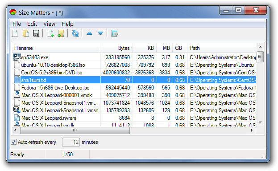Click the E:\Operating Systems\Ubuntu path cell

(x=223, y=65)
